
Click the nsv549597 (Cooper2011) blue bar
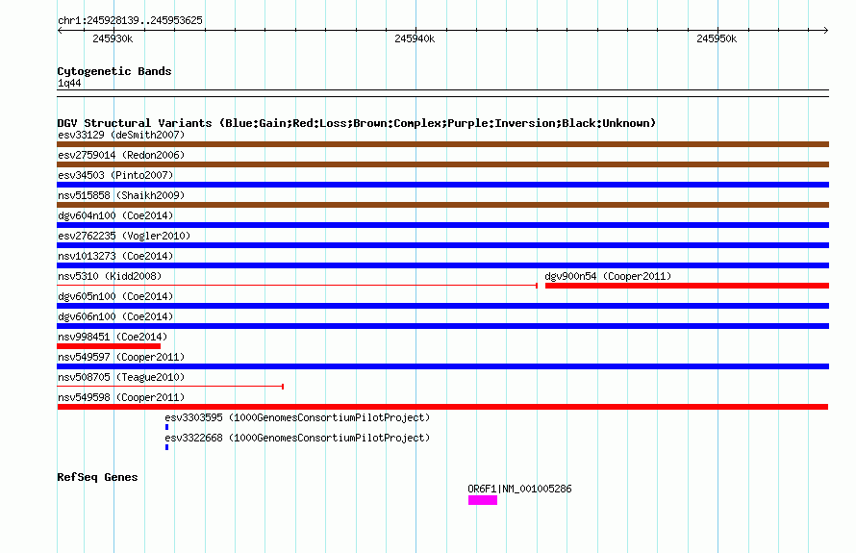pos(442,366)
